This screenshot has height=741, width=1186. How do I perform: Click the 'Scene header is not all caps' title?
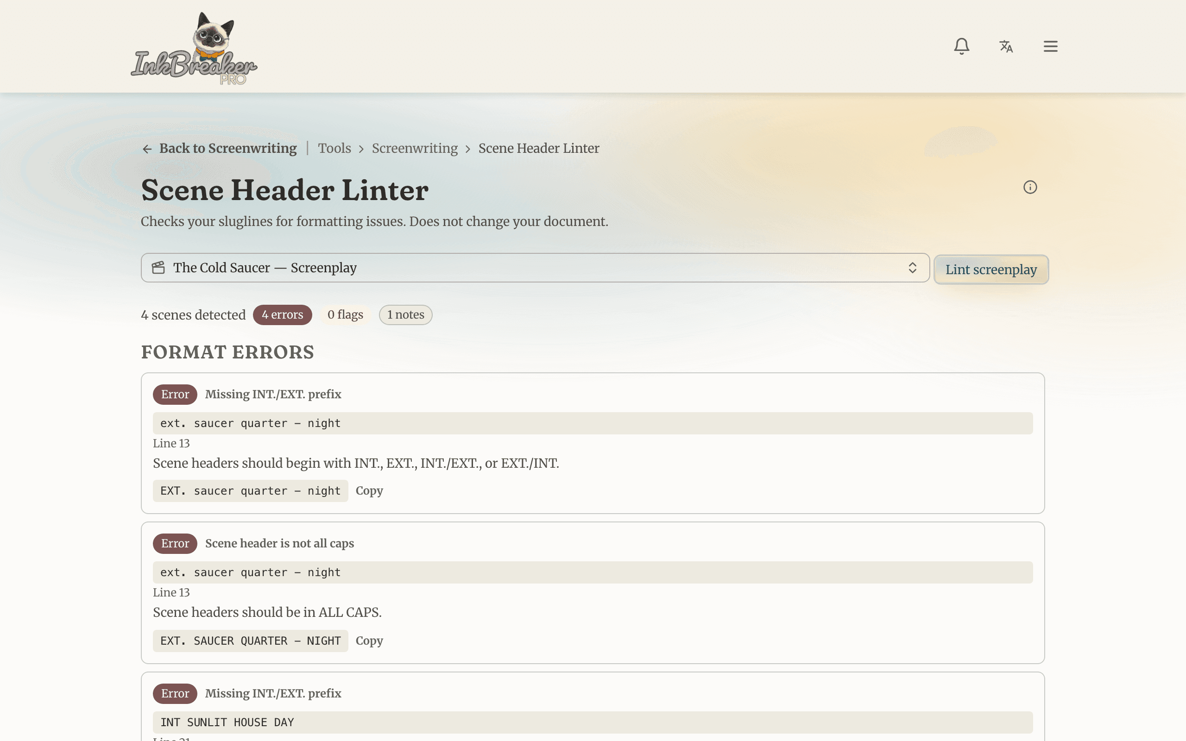[279, 544]
